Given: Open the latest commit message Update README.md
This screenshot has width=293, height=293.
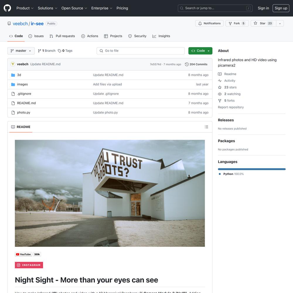Looking at the screenshot, I should (45, 64).
